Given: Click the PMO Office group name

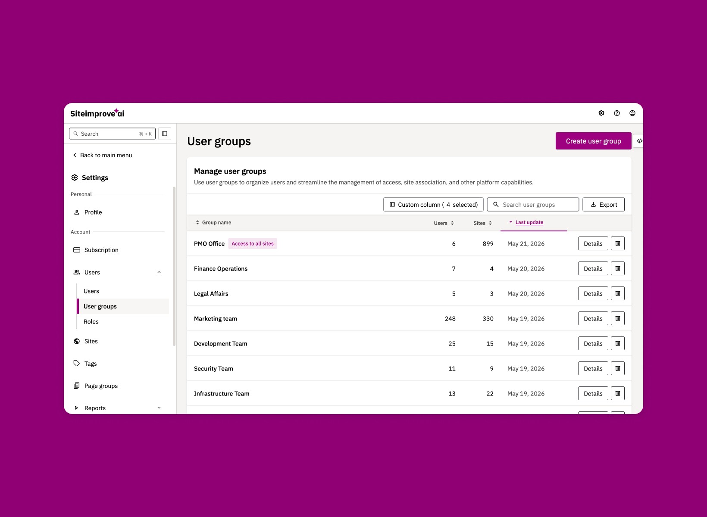Looking at the screenshot, I should pyautogui.click(x=209, y=244).
